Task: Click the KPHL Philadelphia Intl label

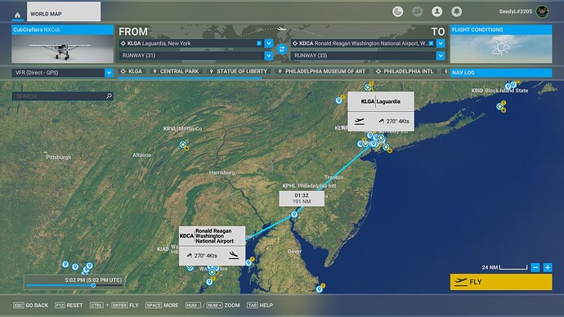Action: click(309, 185)
